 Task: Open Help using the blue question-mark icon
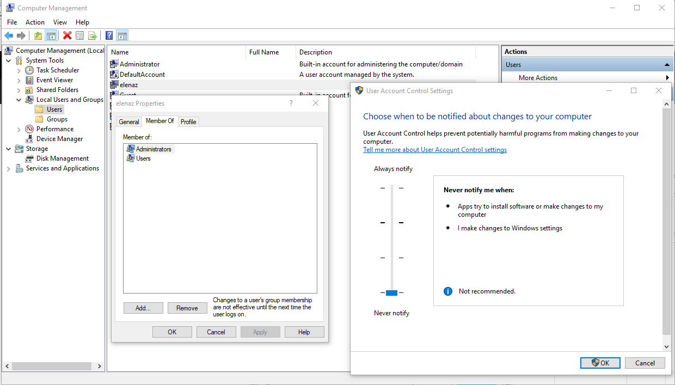pyautogui.click(x=109, y=36)
